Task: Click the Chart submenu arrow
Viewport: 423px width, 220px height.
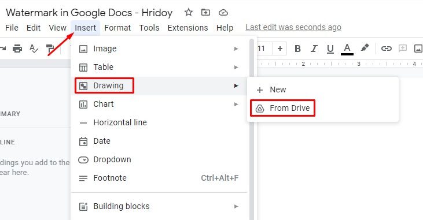Action: pyautogui.click(x=236, y=104)
